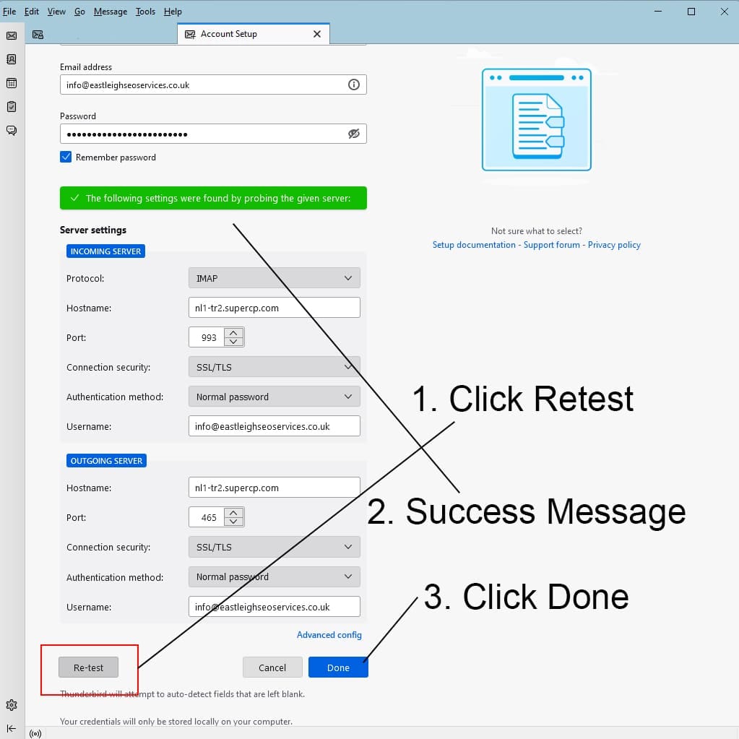739x739 pixels.
Task: Open the Advanced config link
Action: click(x=329, y=635)
